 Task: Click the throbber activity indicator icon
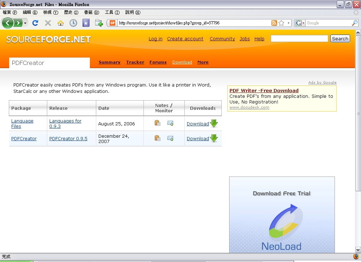pyautogui.click(x=356, y=12)
